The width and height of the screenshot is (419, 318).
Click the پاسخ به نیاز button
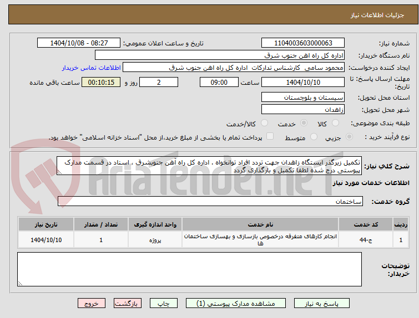[x=322, y=304]
